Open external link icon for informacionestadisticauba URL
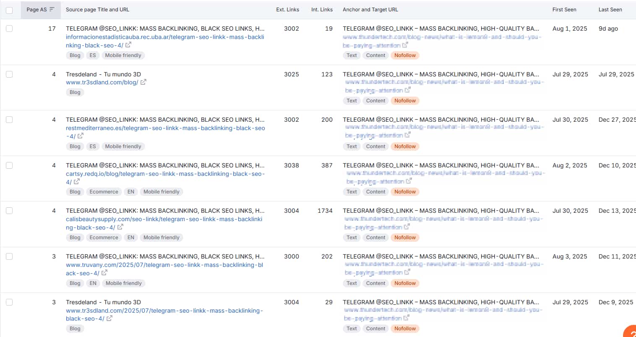This screenshot has height=337, width=636. 128,45
